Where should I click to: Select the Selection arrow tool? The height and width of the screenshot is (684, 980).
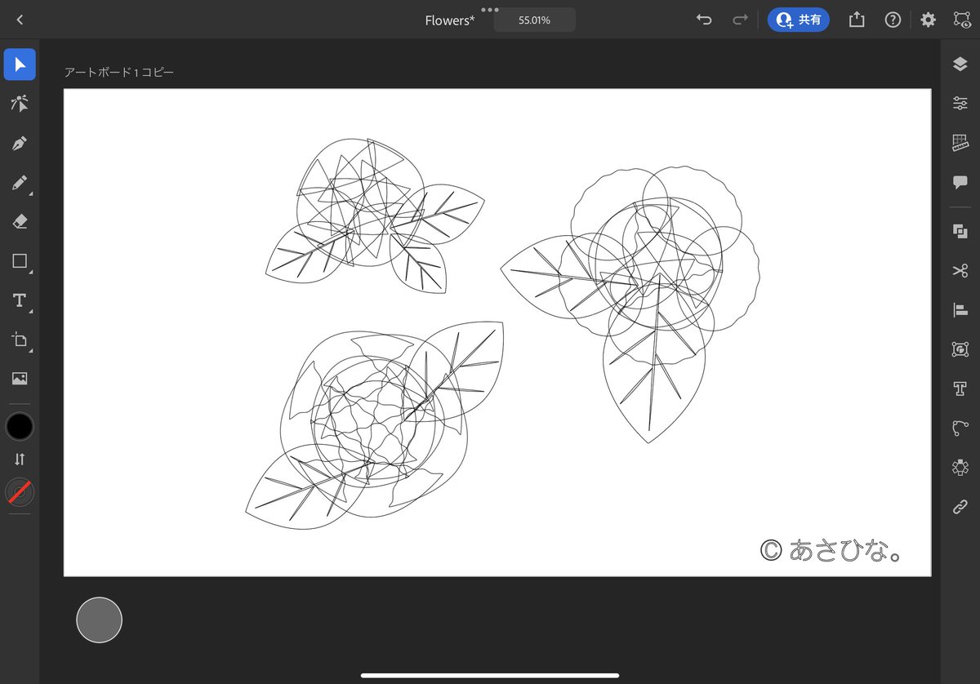click(20, 64)
